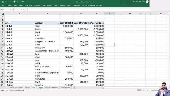Click the Save icon in quick access toolbar
This screenshot has height=96, width=170.
pos(3,2)
